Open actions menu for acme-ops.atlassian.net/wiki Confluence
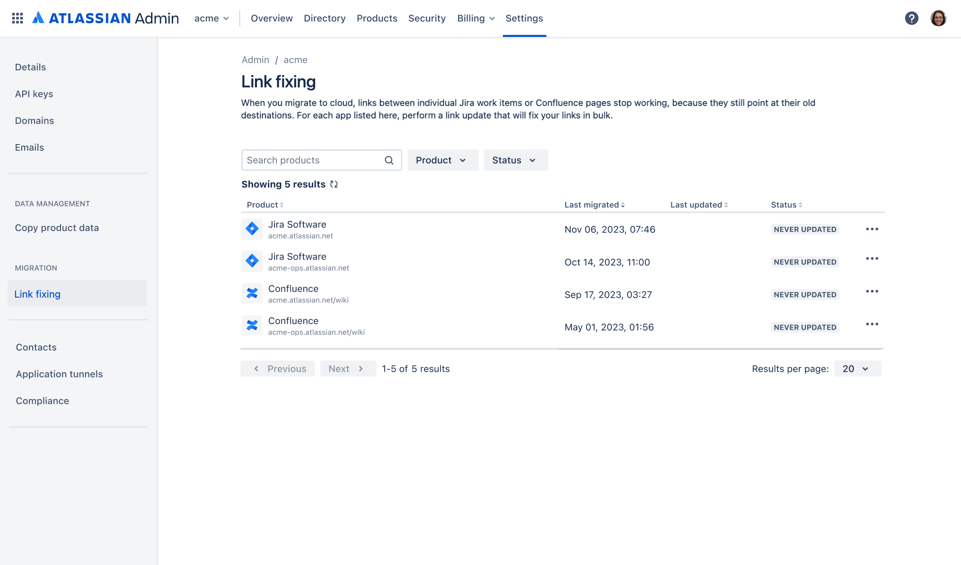 [x=872, y=324]
